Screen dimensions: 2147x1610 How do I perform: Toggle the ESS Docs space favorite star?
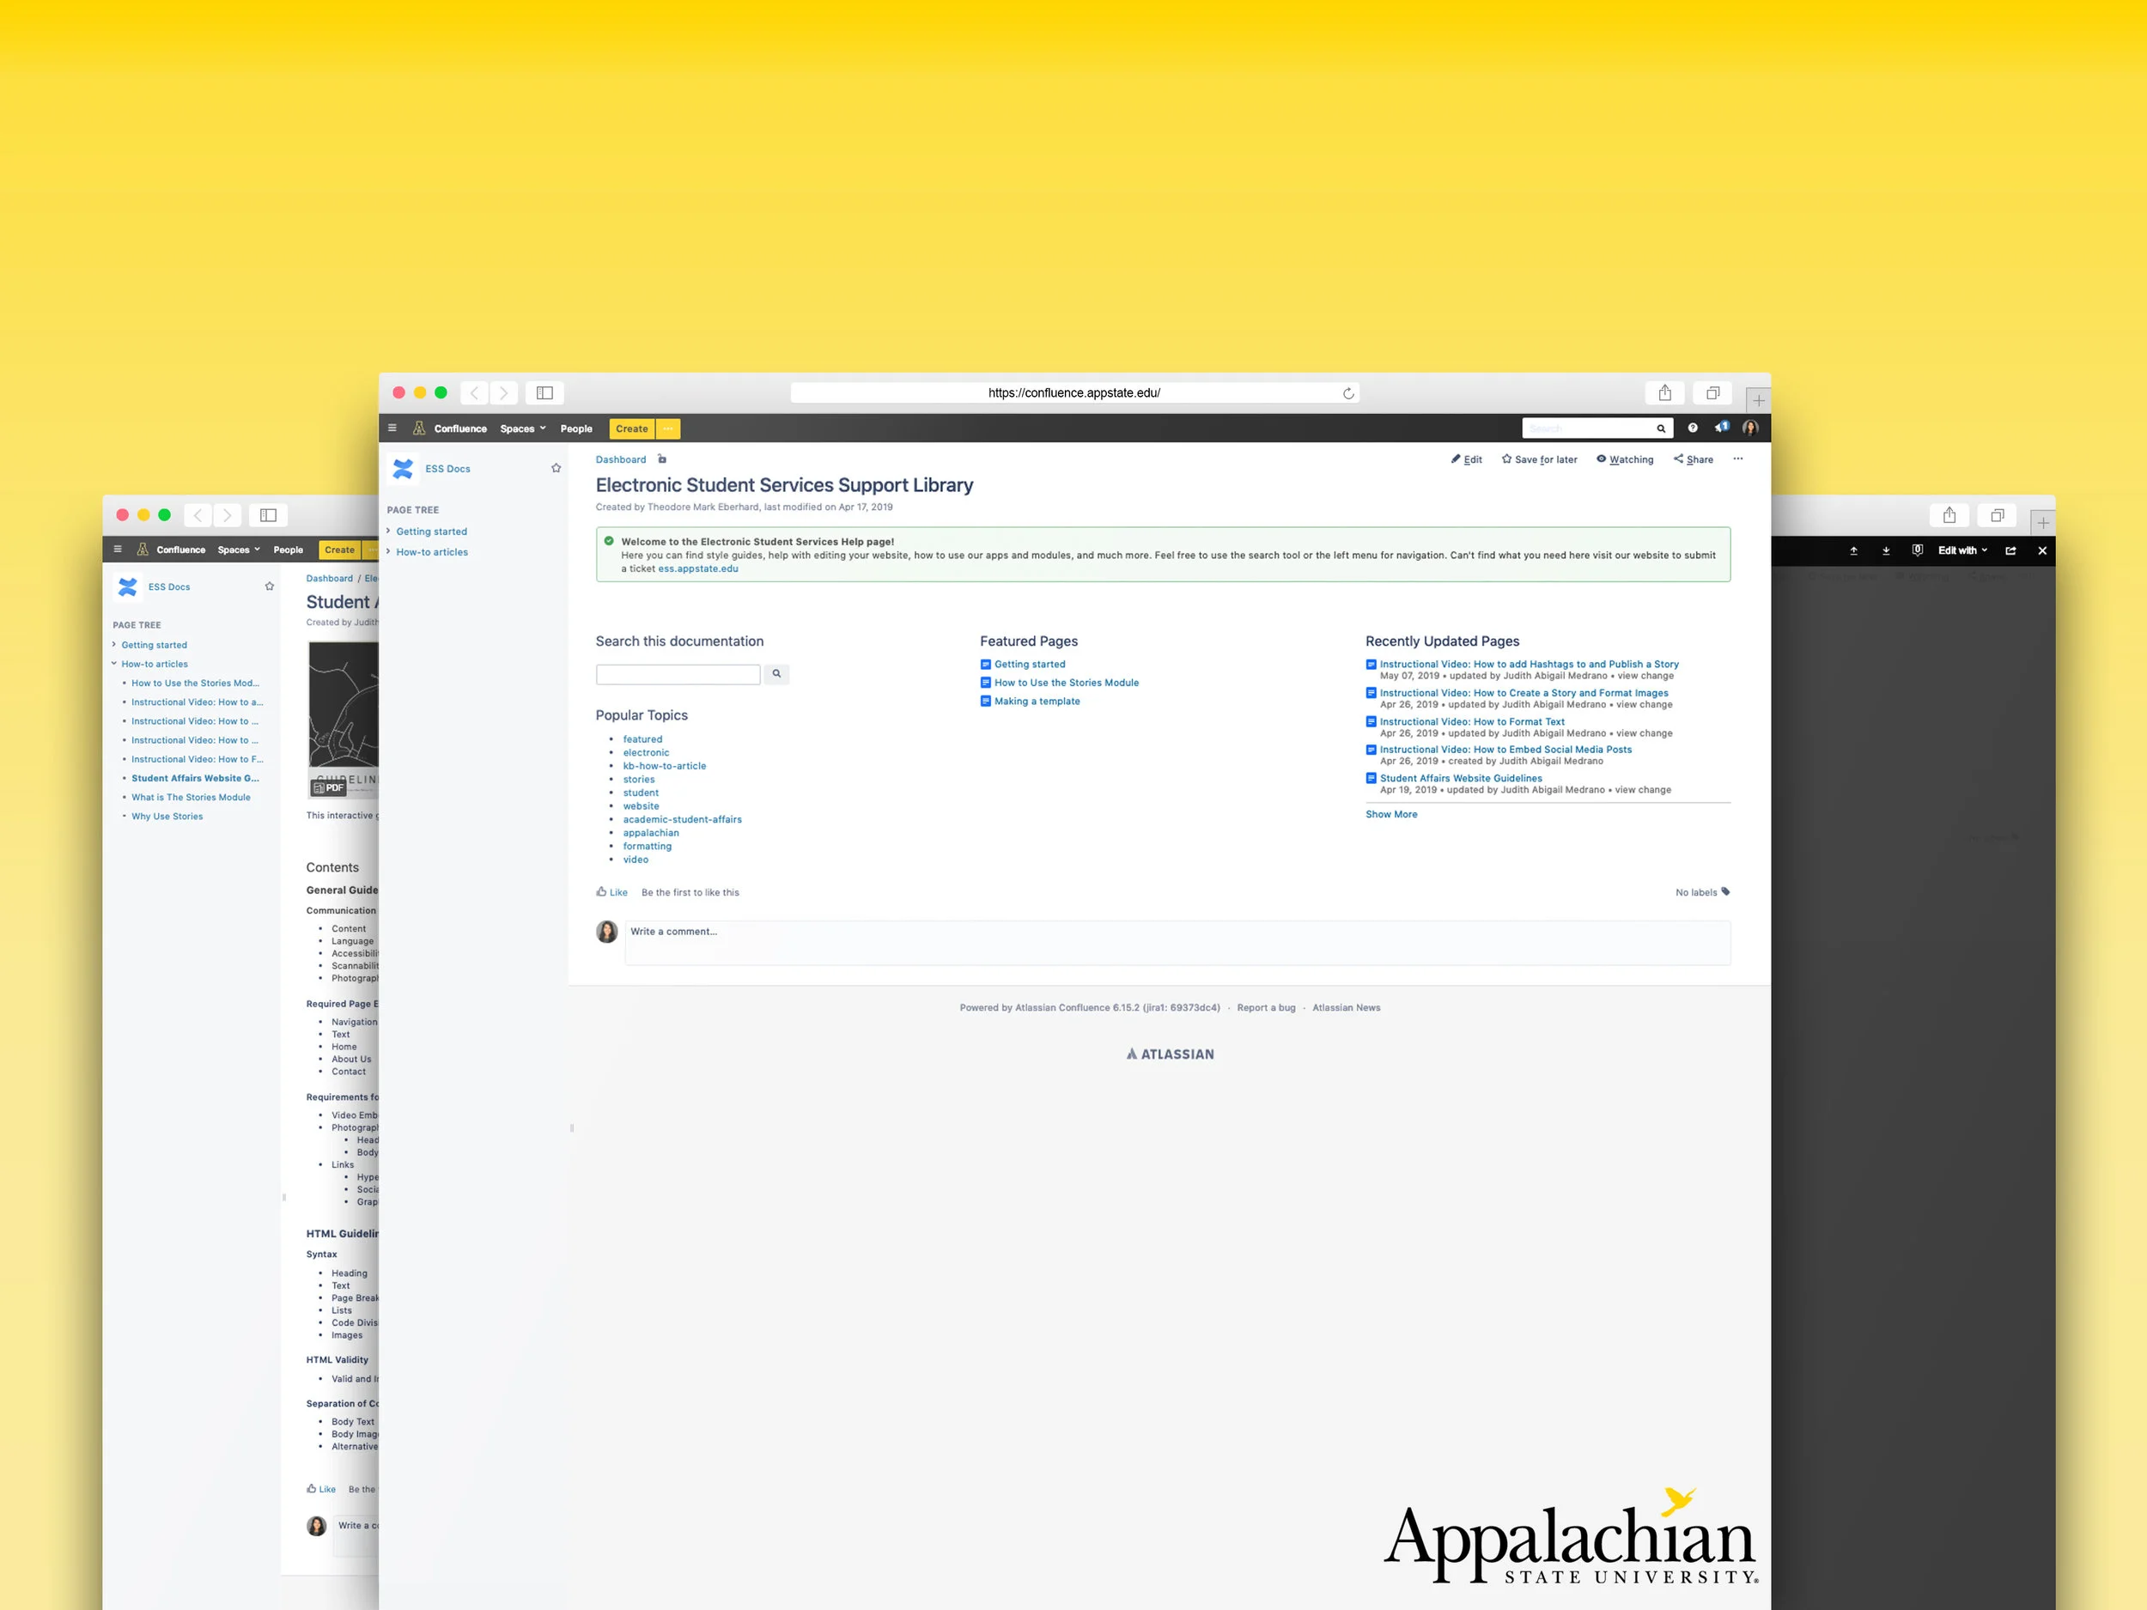click(557, 468)
